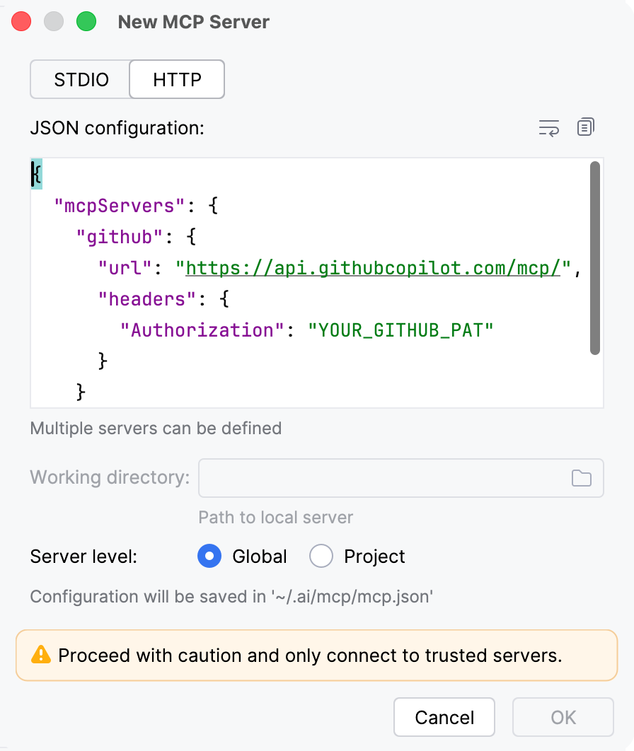Screen dimensions: 634x751
Task: Close the New MCP Server dialog
Action: tap(21, 21)
